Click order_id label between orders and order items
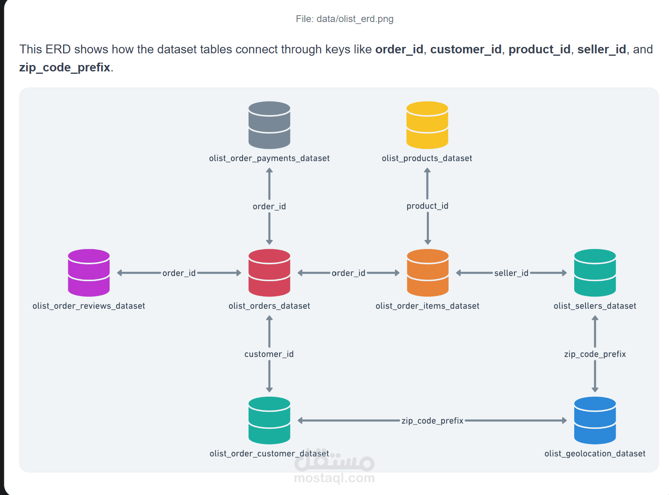This screenshot has height=495, width=669. click(x=348, y=273)
